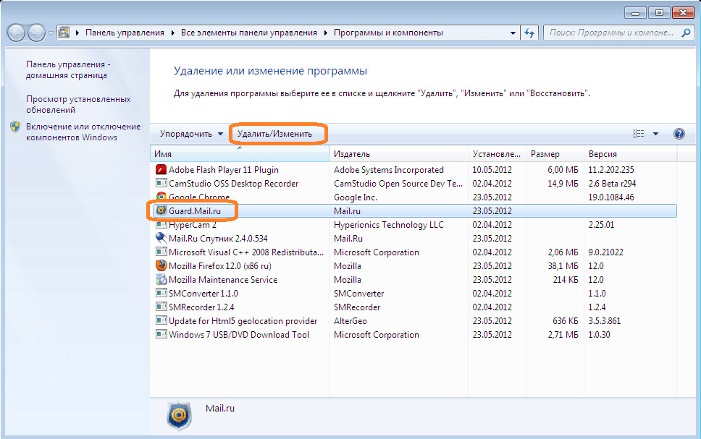
Task: Open Включение или отключение компонентов Windows
Action: click(x=72, y=132)
